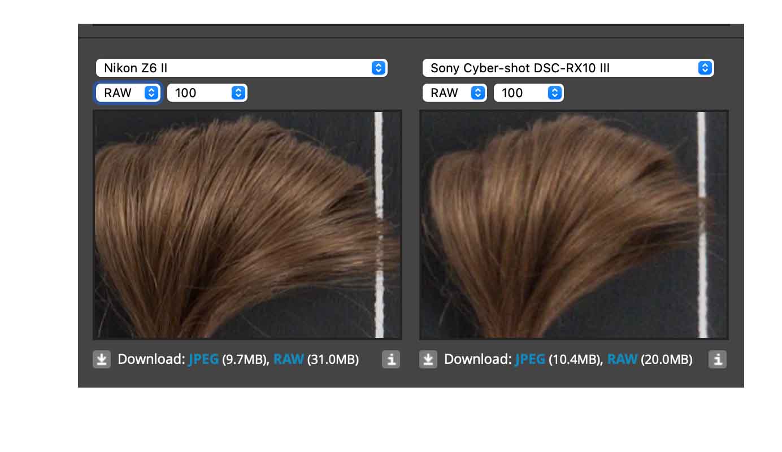Image resolution: width=782 pixels, height=452 pixels.
Task: Download the 10.4MB JPEG file
Action: (530, 359)
